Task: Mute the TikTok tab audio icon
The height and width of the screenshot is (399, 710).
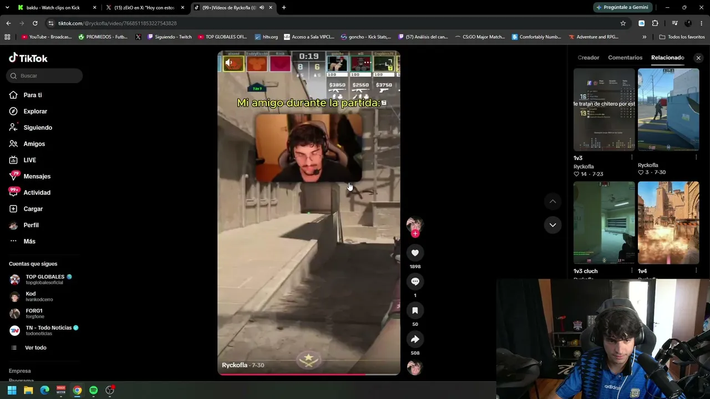Action: point(261,8)
